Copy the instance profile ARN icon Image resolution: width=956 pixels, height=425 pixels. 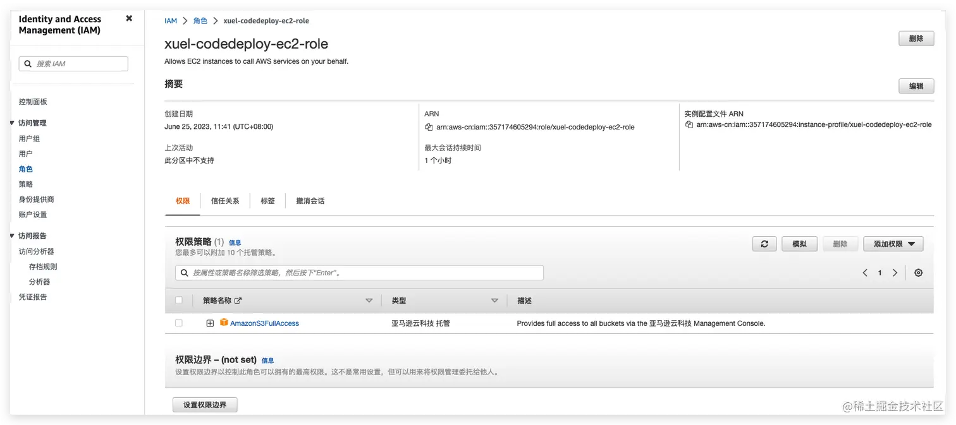tap(689, 125)
